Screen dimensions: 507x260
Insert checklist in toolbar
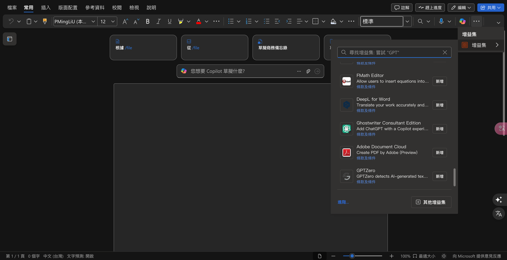point(267,21)
